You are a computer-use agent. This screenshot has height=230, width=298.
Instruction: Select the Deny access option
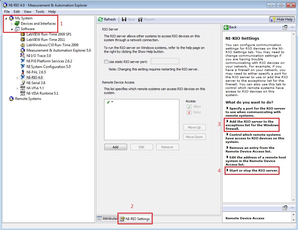pos(189,112)
